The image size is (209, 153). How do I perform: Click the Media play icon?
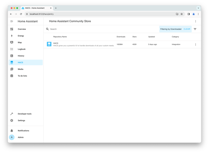[x=12, y=69]
